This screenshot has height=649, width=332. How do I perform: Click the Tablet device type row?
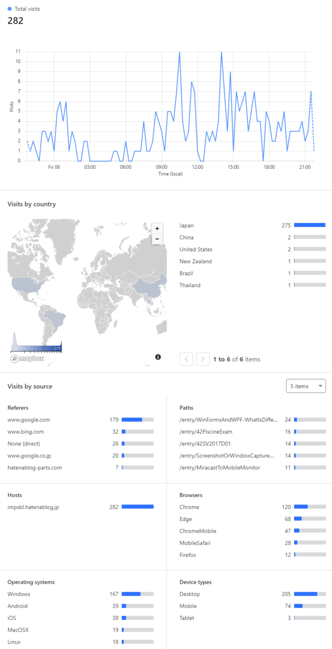pyautogui.click(x=253, y=618)
